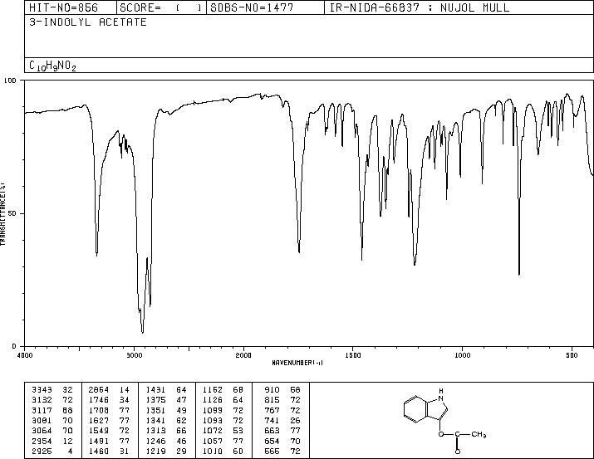Viewport: 594px width, 459px height.
Task: Click the 2000 tick label on wavenumber axis
Action: [x=243, y=355]
